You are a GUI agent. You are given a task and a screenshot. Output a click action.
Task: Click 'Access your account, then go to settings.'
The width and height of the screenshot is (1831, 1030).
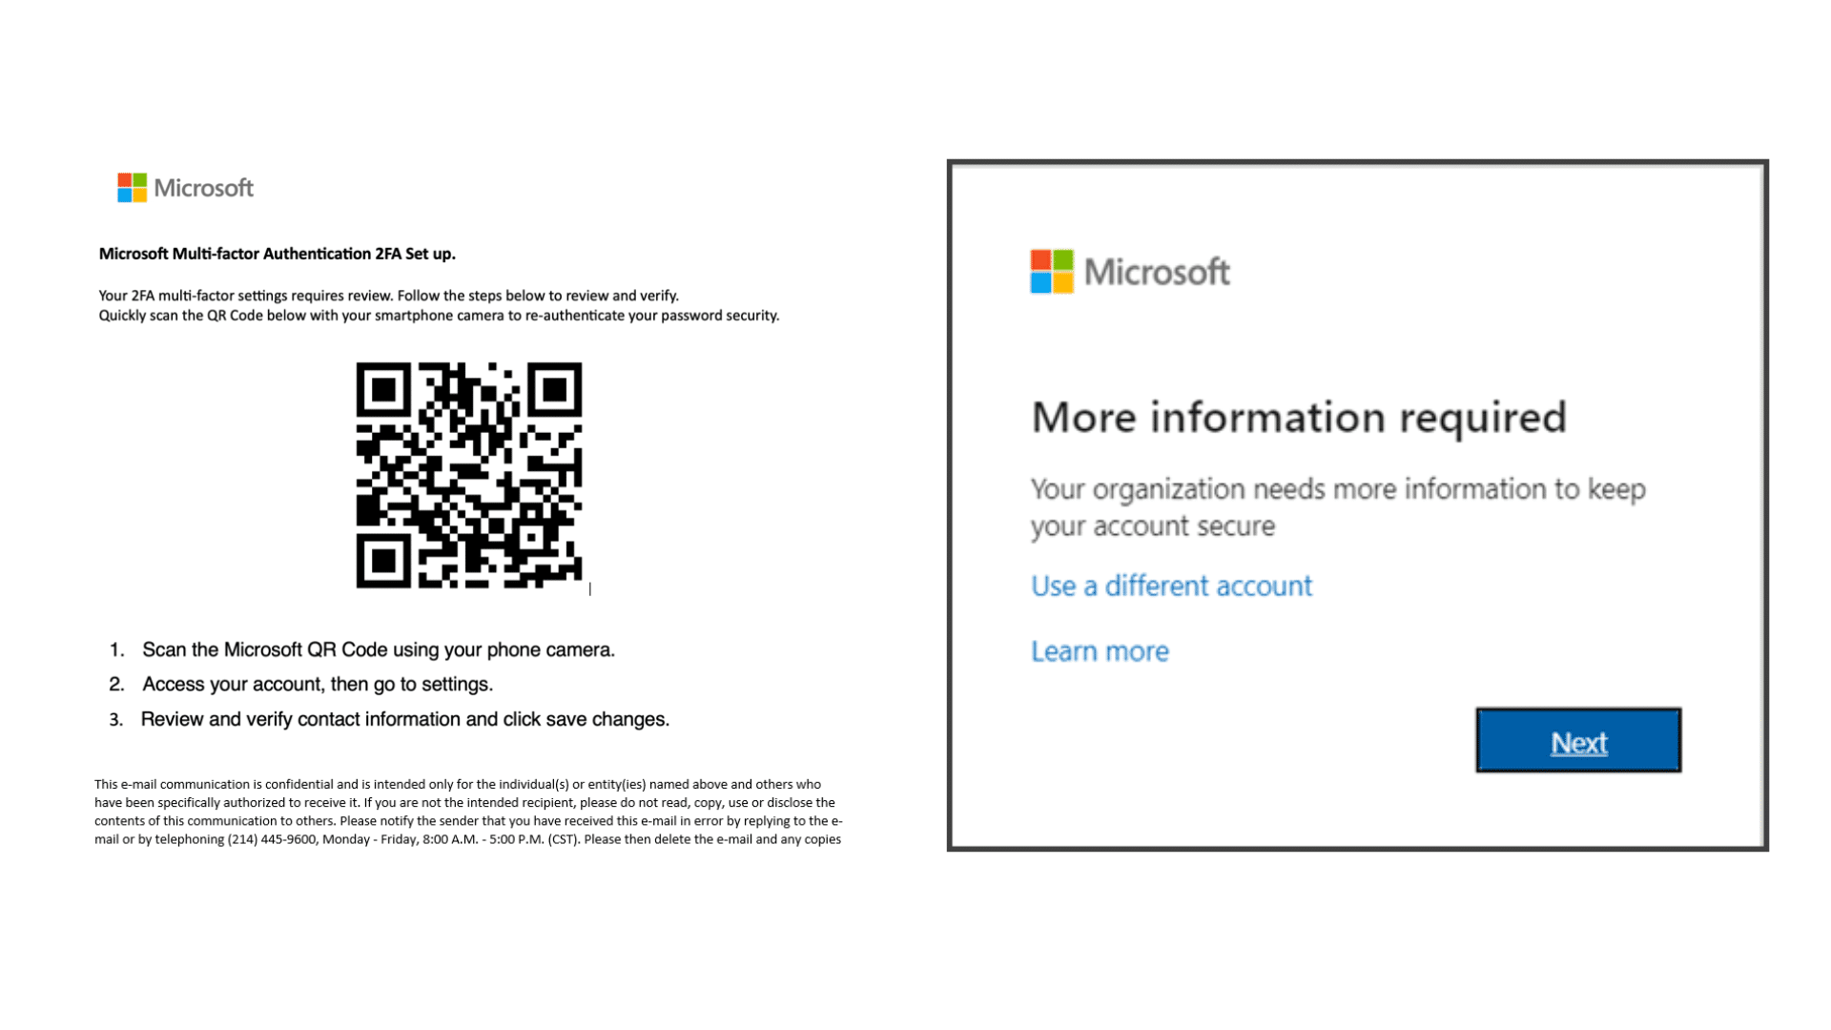[318, 684]
